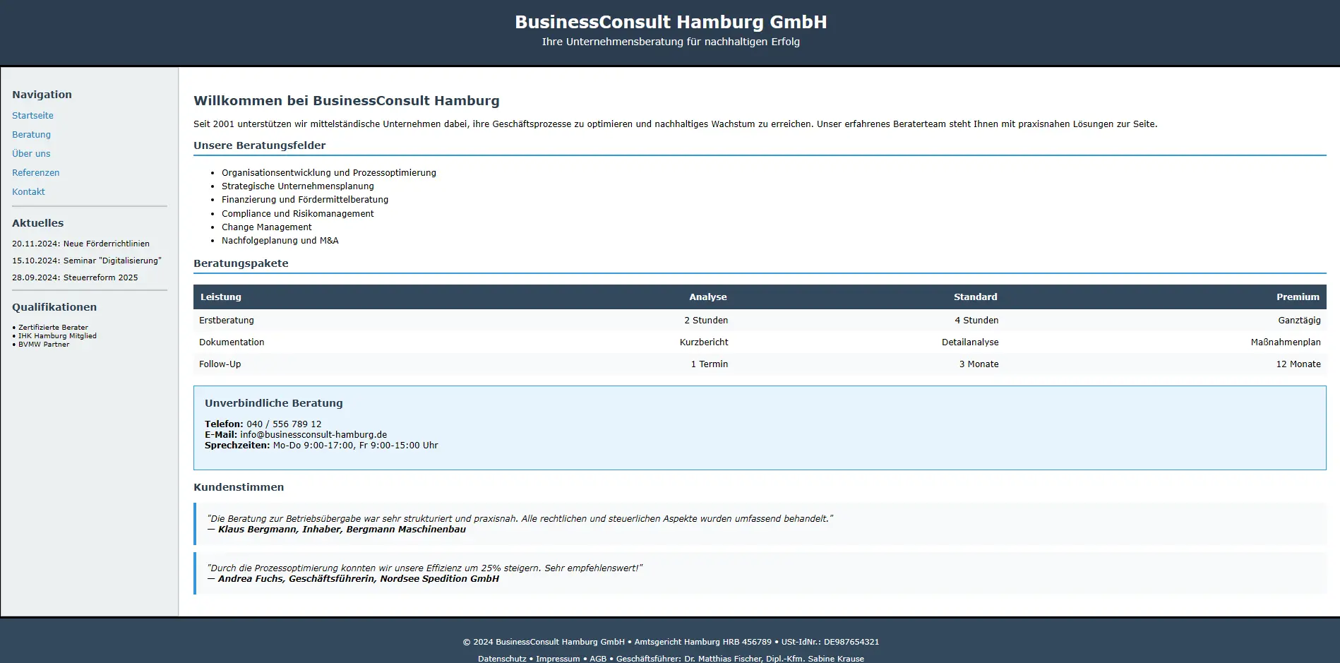Click the AGB link in footer
This screenshot has height=663, width=1340.
(598, 659)
